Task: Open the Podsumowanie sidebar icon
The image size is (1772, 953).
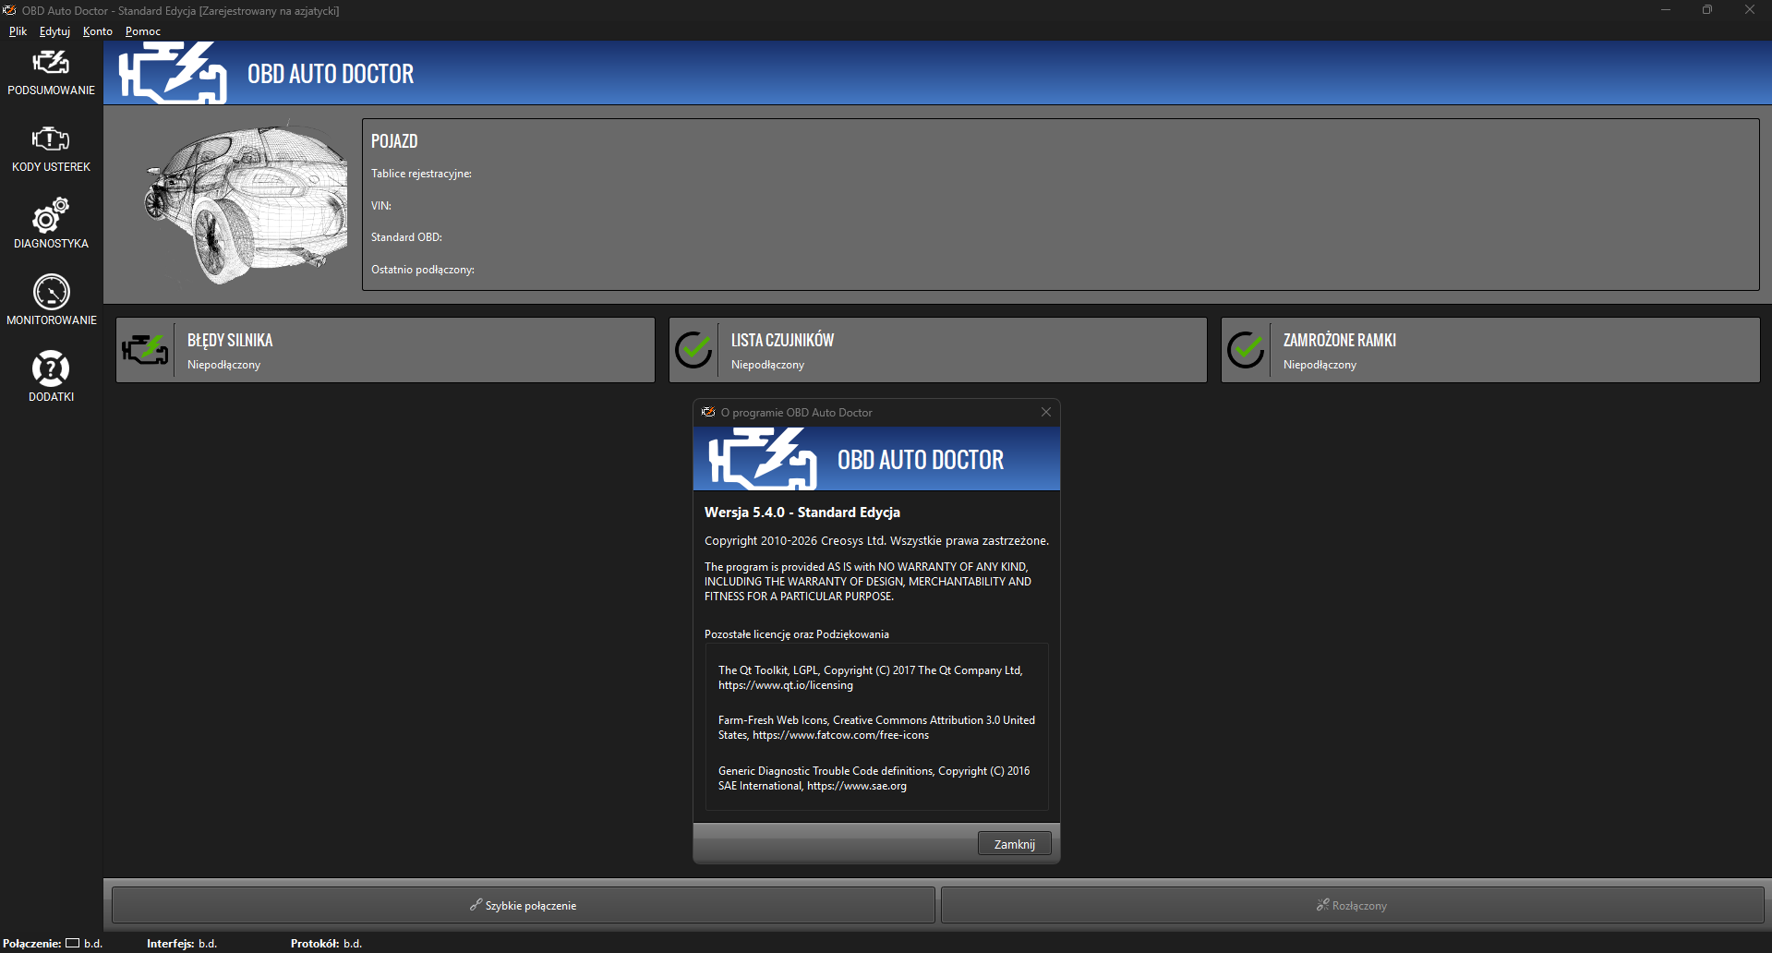Action: click(x=51, y=63)
